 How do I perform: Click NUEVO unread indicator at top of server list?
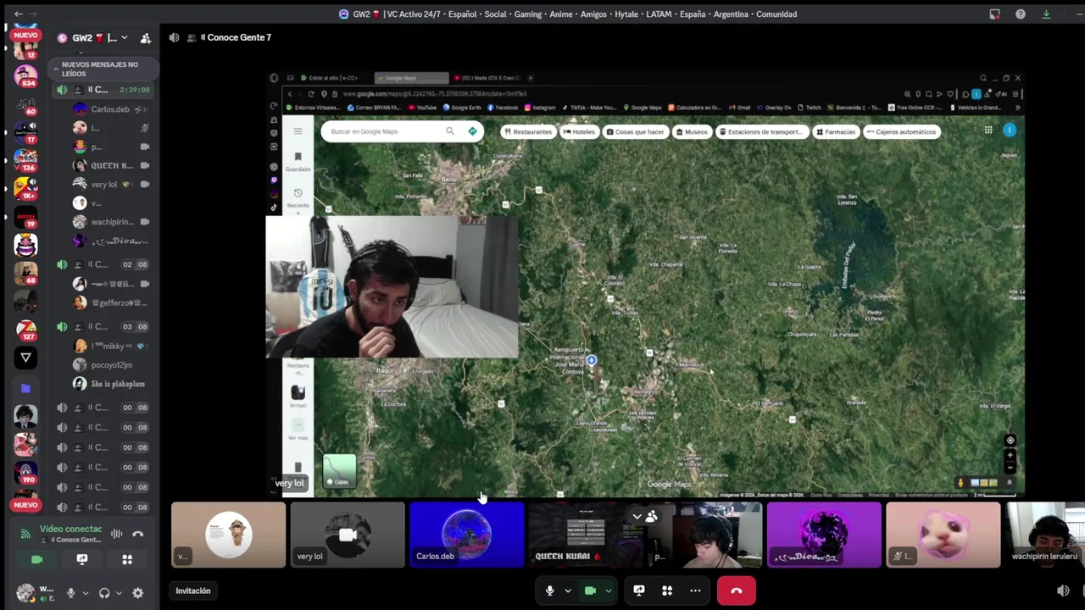25,36
